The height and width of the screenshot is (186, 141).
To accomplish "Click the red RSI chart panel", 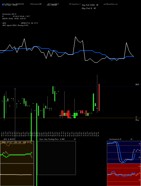I will coord(124,175).
